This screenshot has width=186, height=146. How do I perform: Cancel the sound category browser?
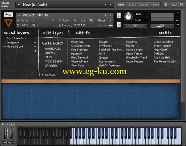(x=48, y=75)
